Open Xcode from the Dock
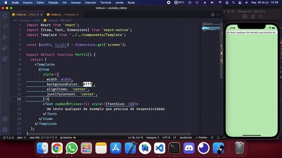The width and height of the screenshot is (282, 158). pos(130,148)
